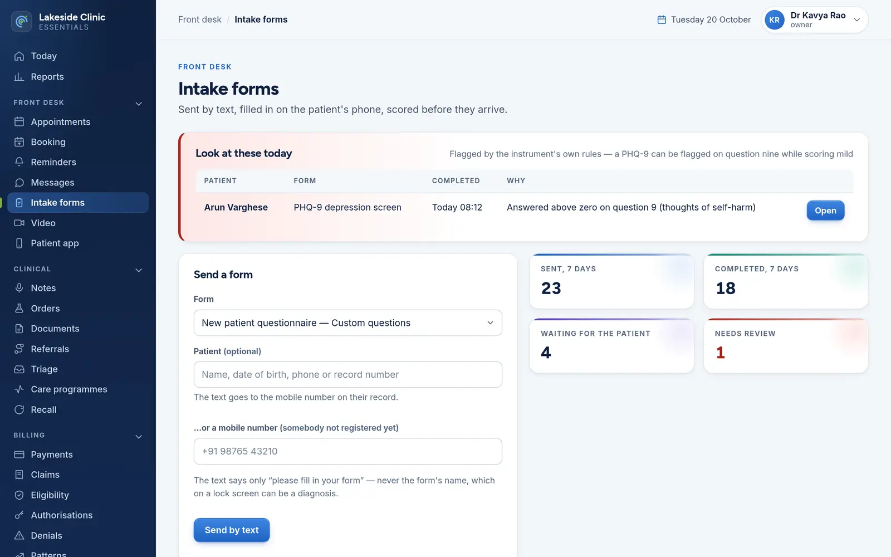Open the Form dropdown for new patient questionnaire
Screen dimensions: 891x557
(347, 323)
